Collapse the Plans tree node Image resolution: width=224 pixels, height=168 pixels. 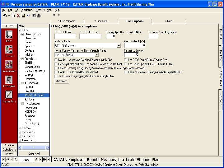[x=20, y=30]
